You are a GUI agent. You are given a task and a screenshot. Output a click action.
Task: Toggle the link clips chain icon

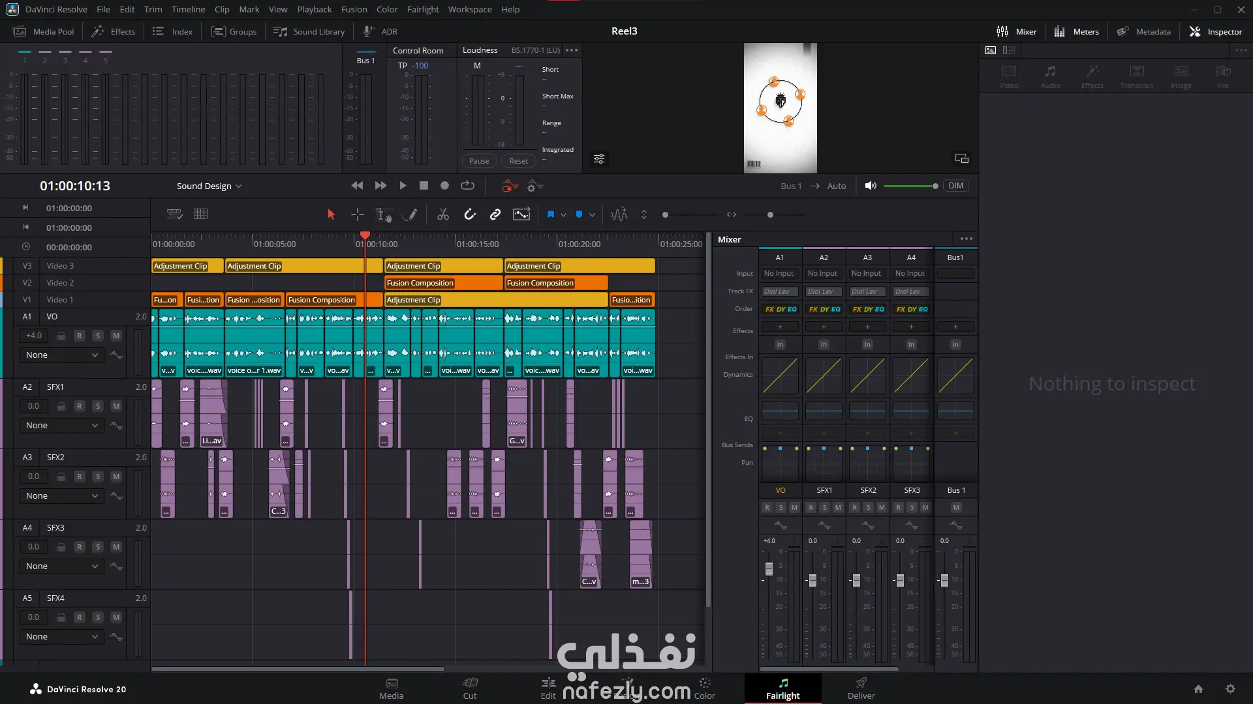[x=495, y=214]
